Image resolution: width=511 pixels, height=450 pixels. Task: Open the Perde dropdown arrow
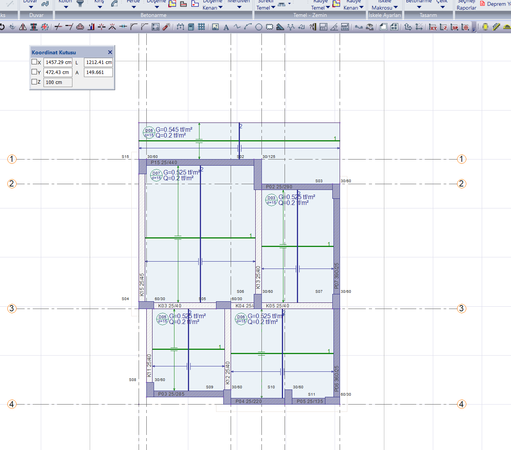point(134,7)
